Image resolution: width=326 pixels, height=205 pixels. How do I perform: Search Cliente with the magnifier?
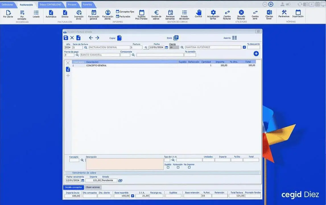[x=182, y=48]
